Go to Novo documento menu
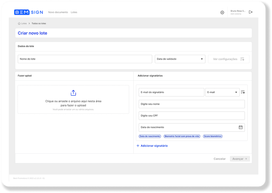 [x=58, y=12]
